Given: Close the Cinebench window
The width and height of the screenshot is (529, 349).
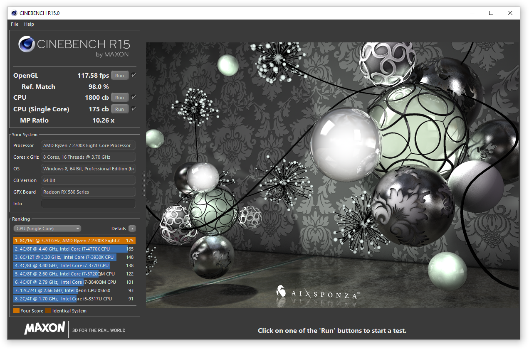Looking at the screenshot, I should [510, 13].
